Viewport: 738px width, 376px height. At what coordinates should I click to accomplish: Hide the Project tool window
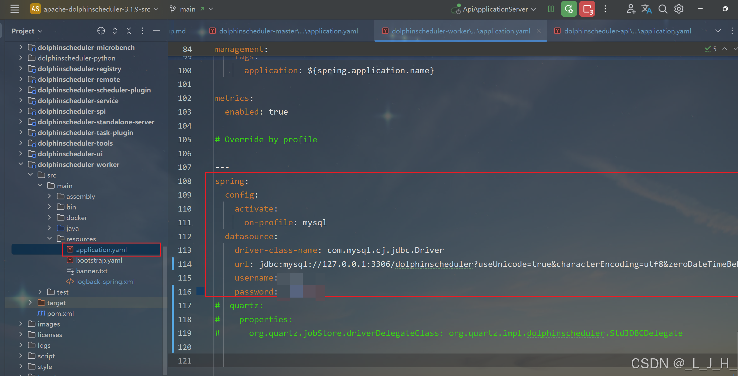(157, 31)
